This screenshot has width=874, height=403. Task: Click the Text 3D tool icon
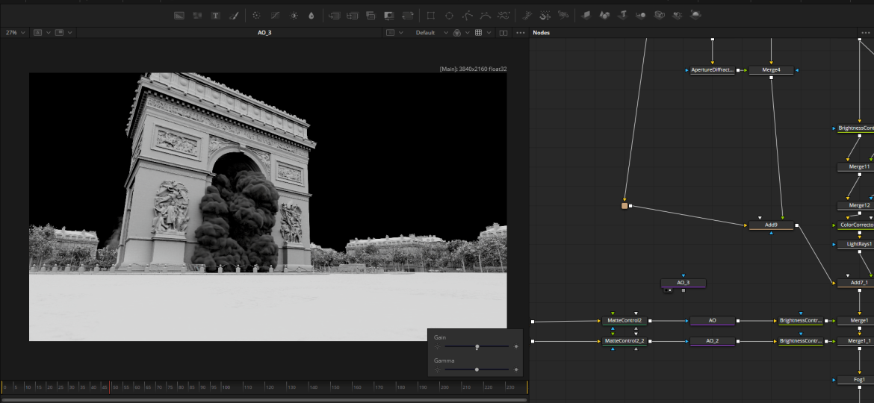622,15
